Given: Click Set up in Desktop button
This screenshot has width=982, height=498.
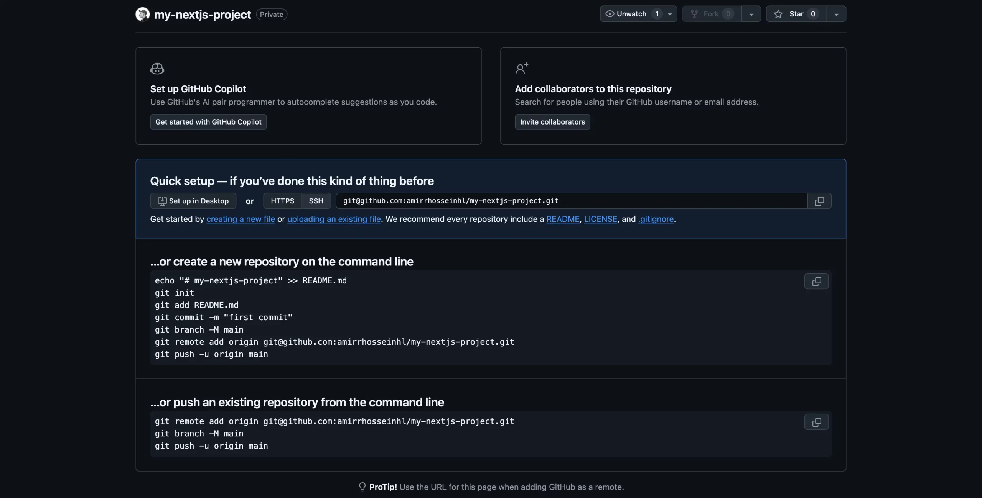Looking at the screenshot, I should point(193,201).
